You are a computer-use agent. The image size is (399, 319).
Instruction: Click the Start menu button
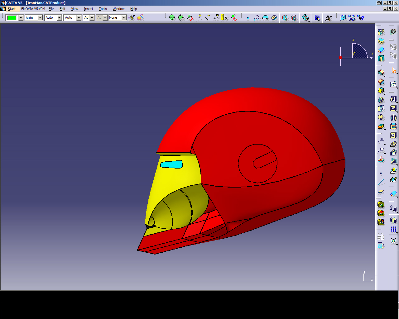tap(12, 9)
